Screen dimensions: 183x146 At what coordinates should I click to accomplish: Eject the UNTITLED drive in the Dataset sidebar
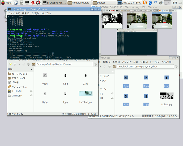point(31,96)
